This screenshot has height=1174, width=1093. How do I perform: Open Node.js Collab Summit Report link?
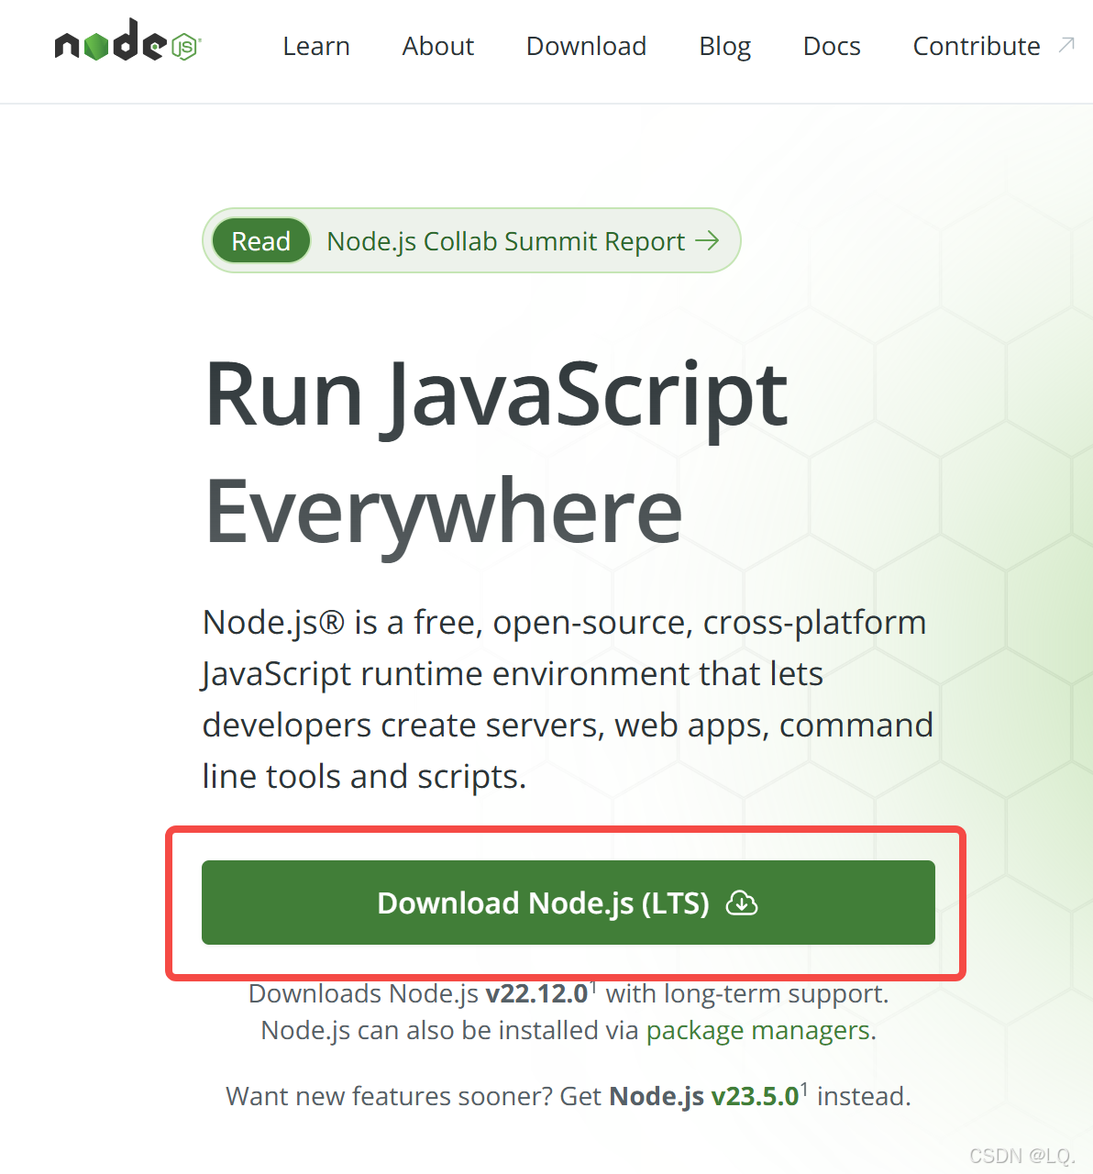tap(506, 241)
